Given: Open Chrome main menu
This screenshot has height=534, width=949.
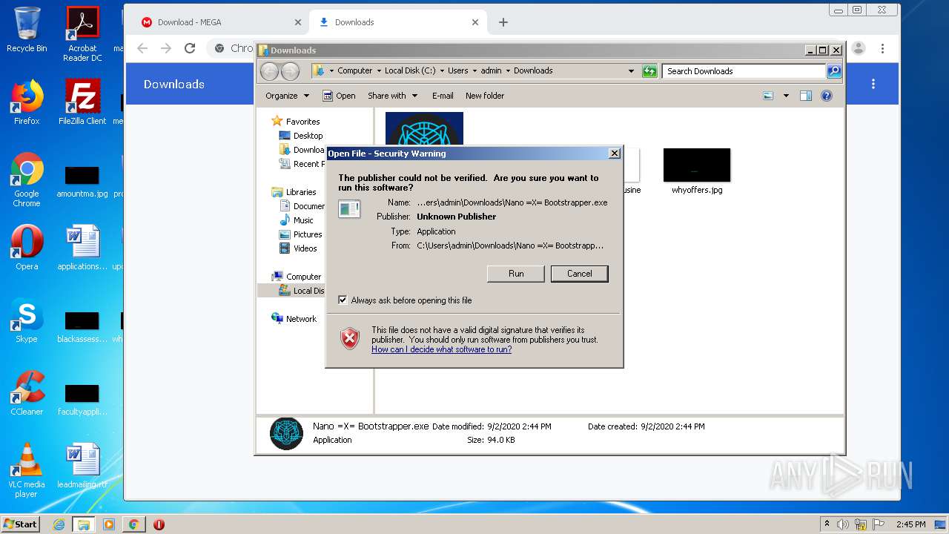Looking at the screenshot, I should click(882, 48).
